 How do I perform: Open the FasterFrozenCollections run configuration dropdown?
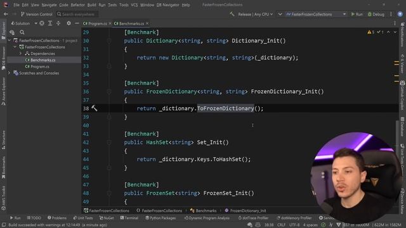tap(316, 14)
